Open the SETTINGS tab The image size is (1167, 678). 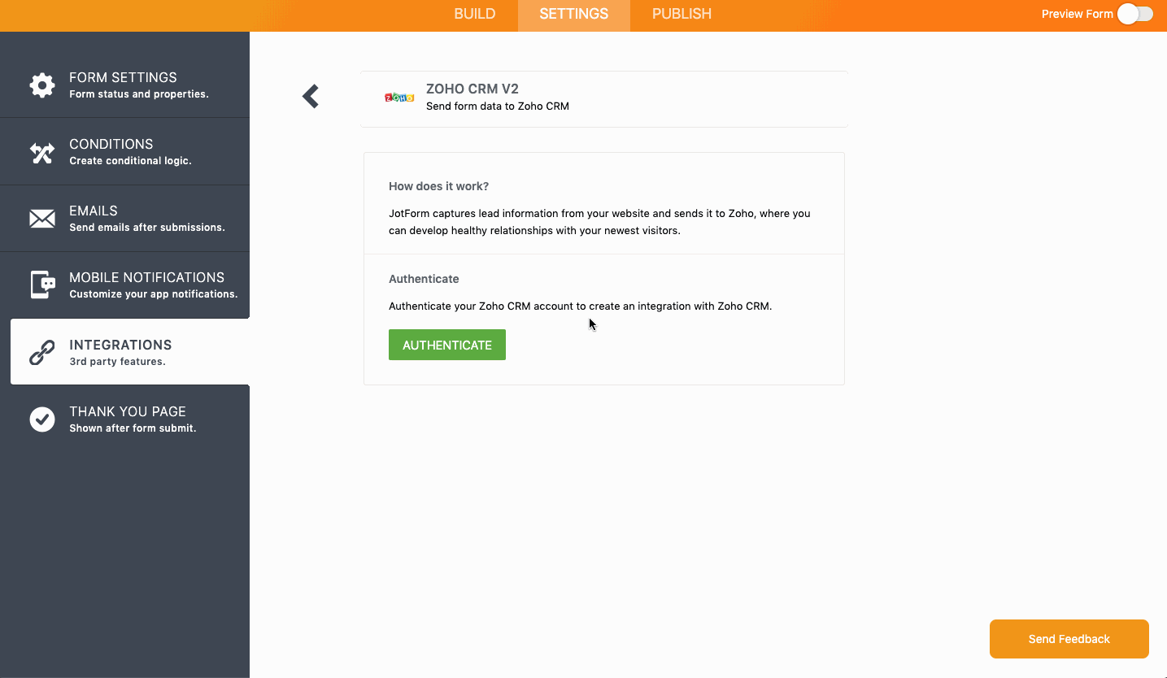point(574,14)
